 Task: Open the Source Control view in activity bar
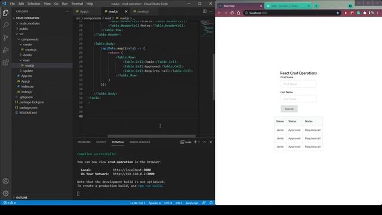tap(5, 38)
